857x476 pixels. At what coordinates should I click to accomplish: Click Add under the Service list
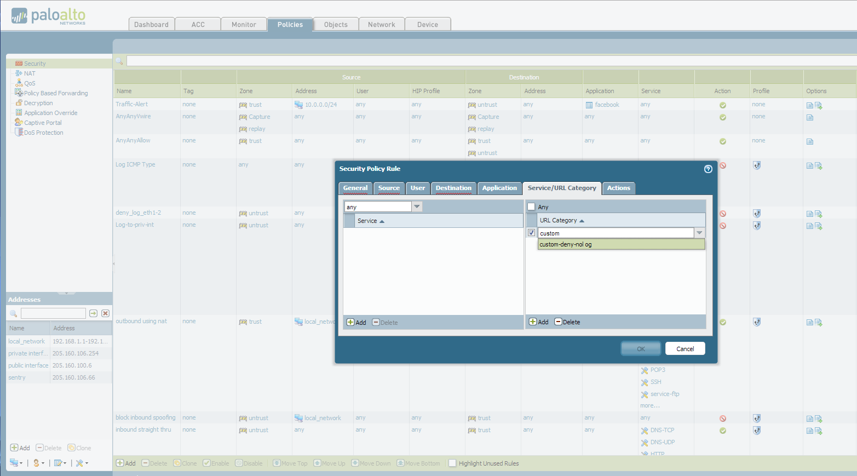click(x=356, y=322)
